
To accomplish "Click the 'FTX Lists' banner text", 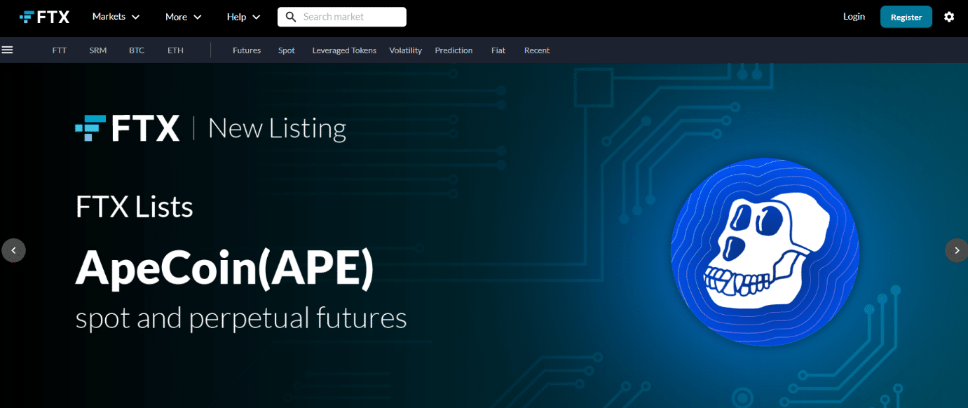I will [x=134, y=208].
